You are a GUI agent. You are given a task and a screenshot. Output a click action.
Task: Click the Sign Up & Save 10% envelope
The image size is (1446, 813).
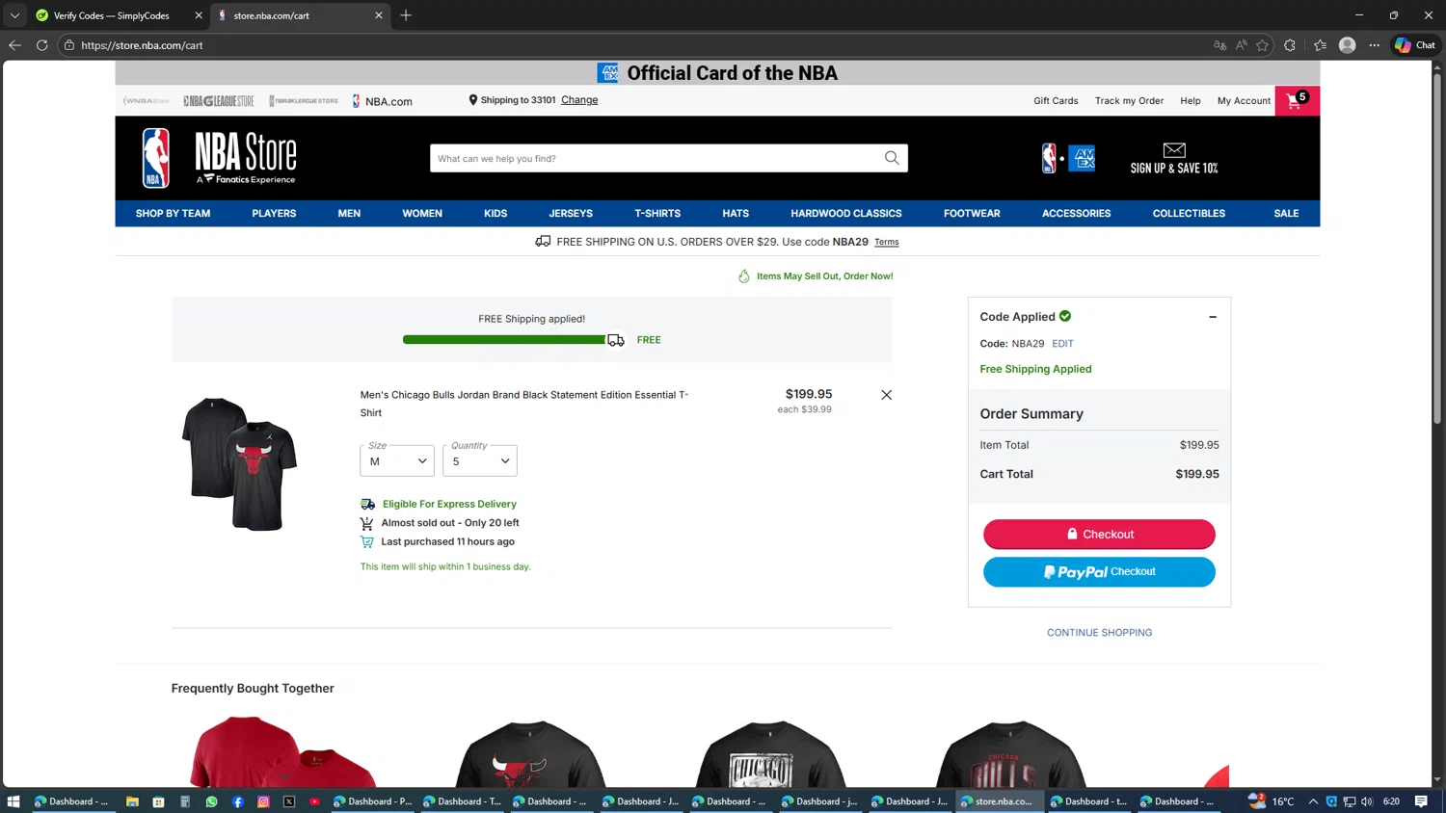pyautogui.click(x=1174, y=158)
